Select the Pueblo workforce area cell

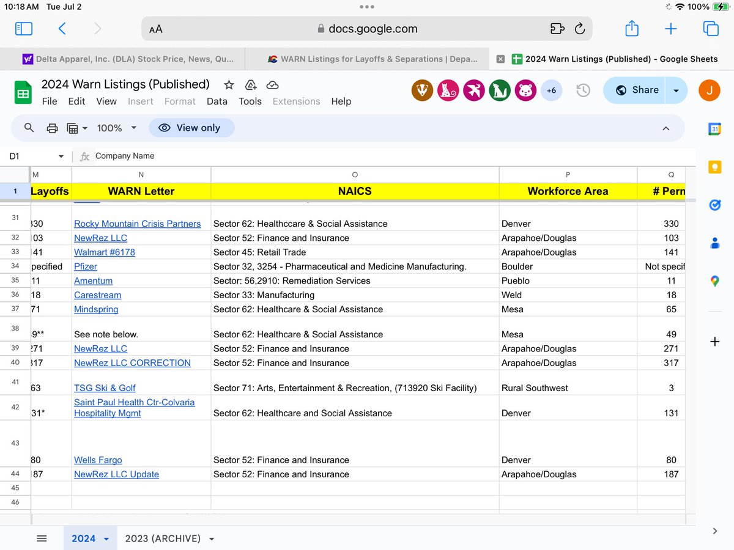point(568,280)
